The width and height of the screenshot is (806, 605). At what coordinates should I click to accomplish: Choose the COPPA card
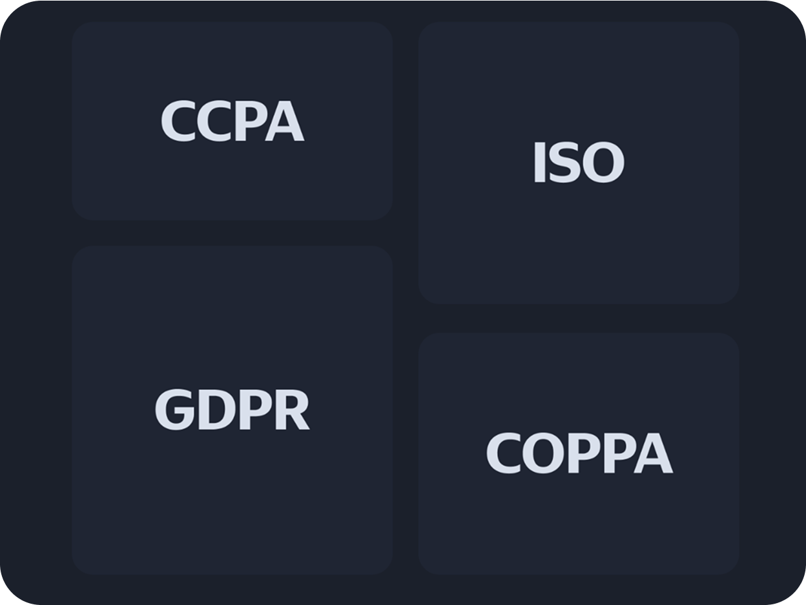[x=579, y=453]
